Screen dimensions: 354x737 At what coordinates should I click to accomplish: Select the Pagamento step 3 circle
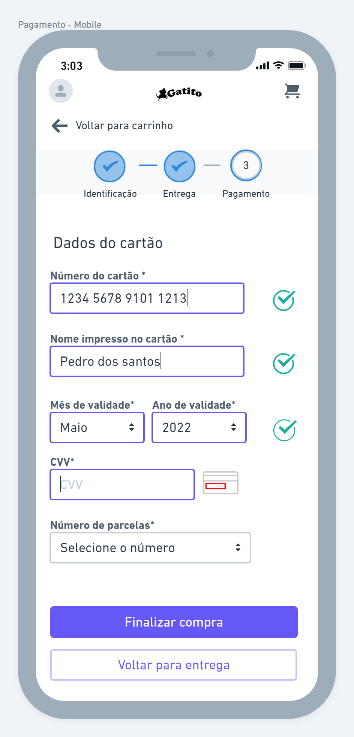246,166
